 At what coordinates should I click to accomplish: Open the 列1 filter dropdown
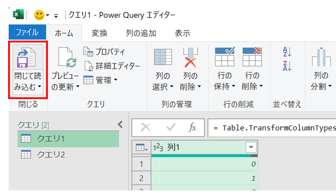251,147
